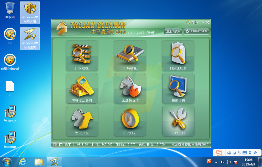Close the Trojan Cleaner window

[208, 22]
